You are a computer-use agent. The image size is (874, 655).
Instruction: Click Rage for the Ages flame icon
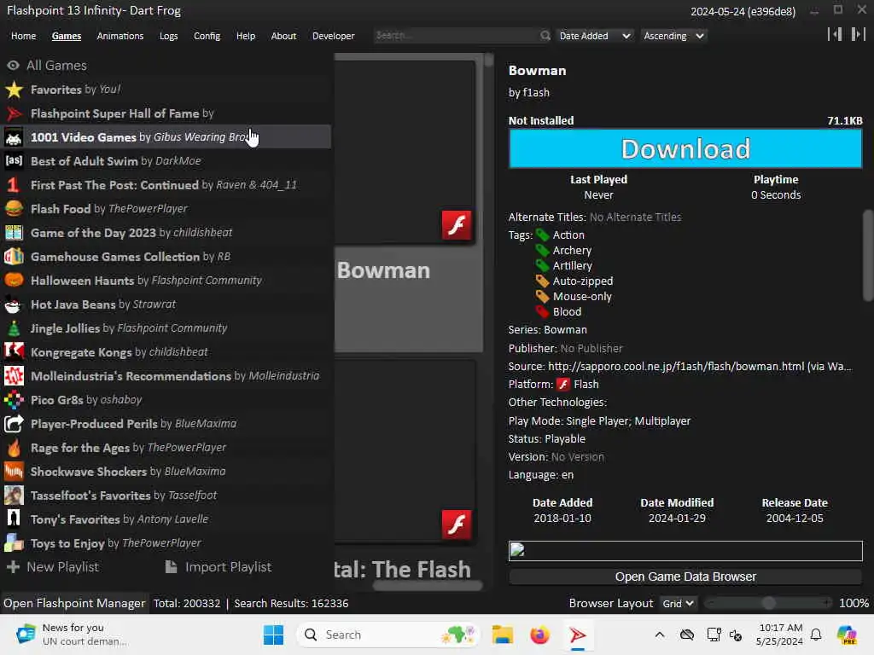click(x=14, y=448)
